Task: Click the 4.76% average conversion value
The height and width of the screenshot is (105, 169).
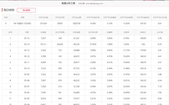Action: click(x=93, y=23)
